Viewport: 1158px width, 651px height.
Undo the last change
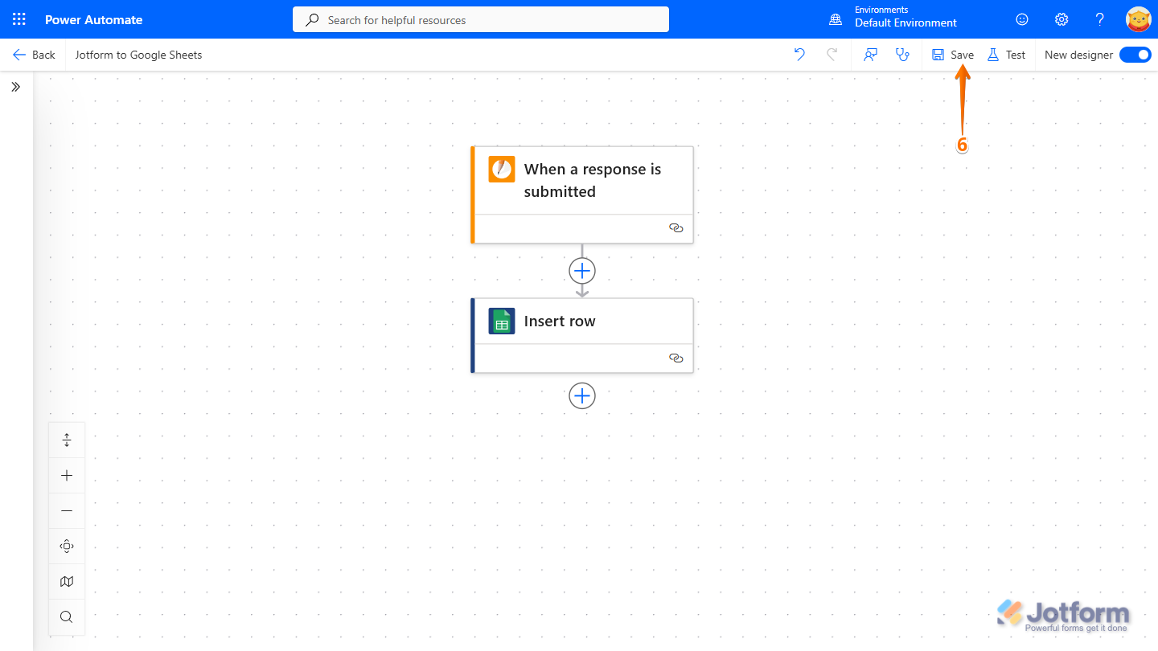tap(799, 54)
